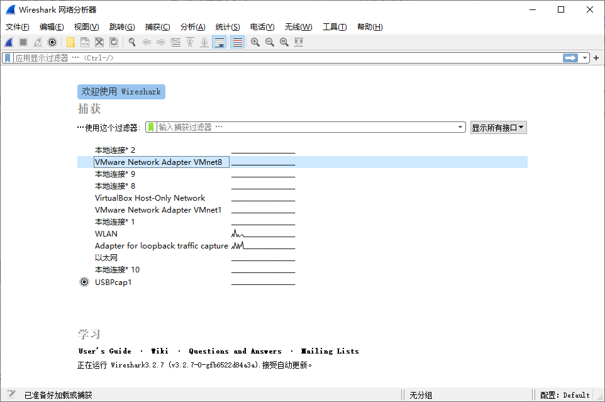605x402 pixels.
Task: Open the 统计(S) menu
Action: (227, 27)
